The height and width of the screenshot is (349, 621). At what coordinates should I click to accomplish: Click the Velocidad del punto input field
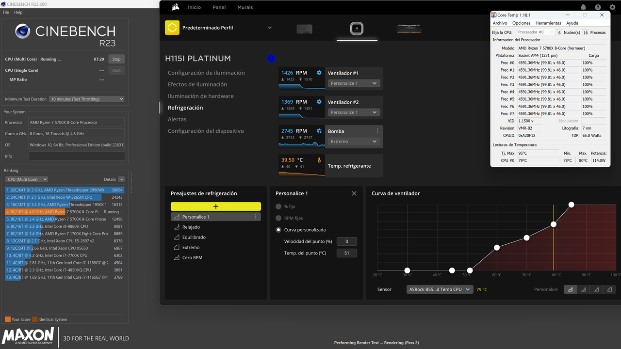click(347, 241)
